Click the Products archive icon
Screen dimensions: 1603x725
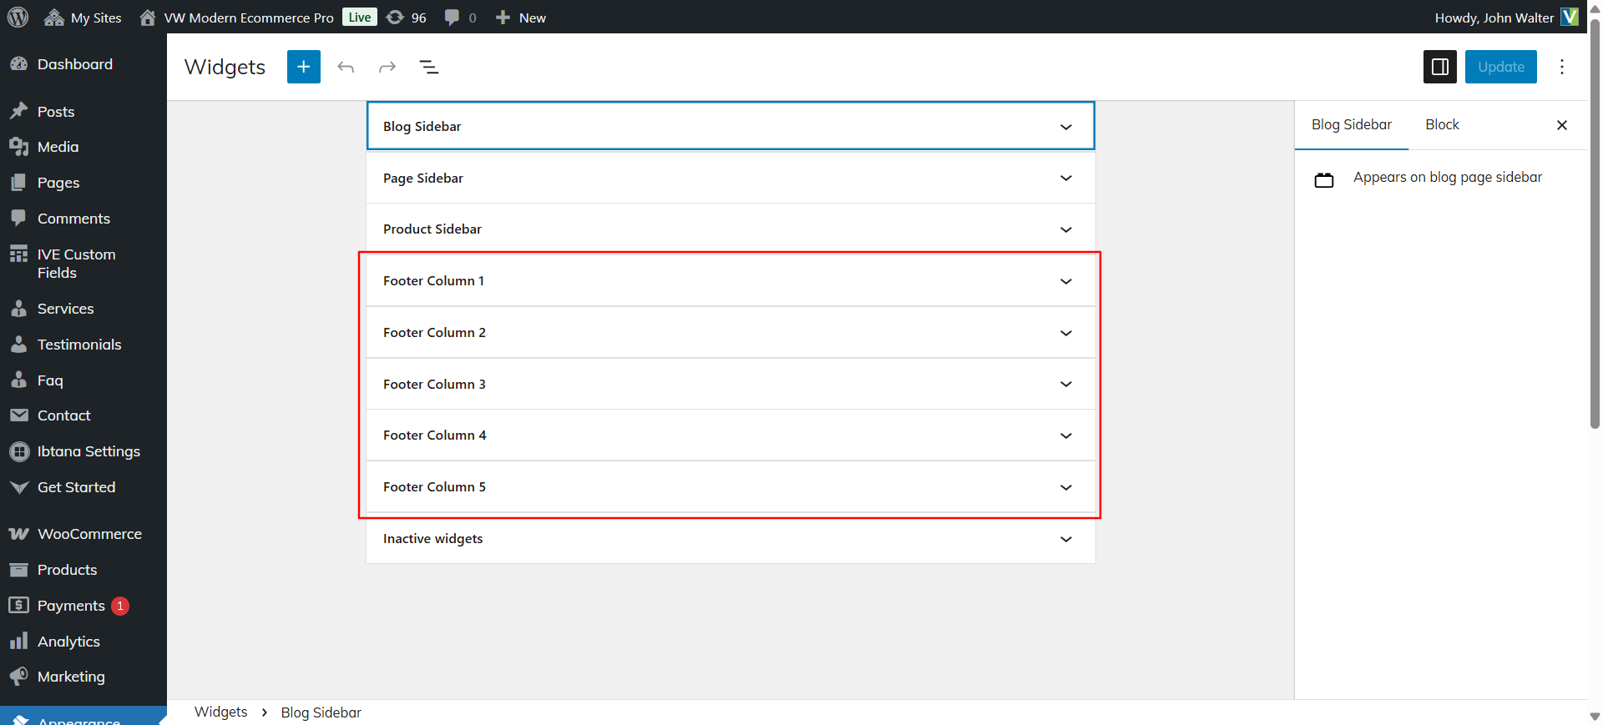pos(18,570)
